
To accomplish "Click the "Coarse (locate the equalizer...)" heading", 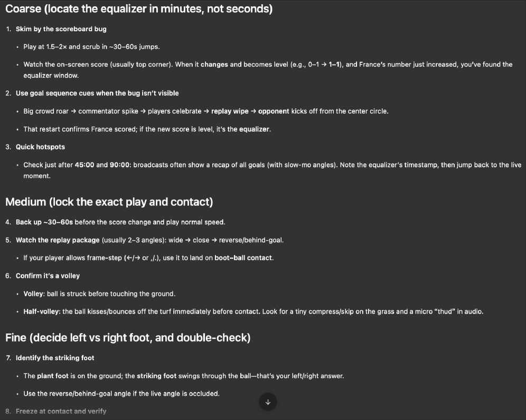I will [138, 10].
